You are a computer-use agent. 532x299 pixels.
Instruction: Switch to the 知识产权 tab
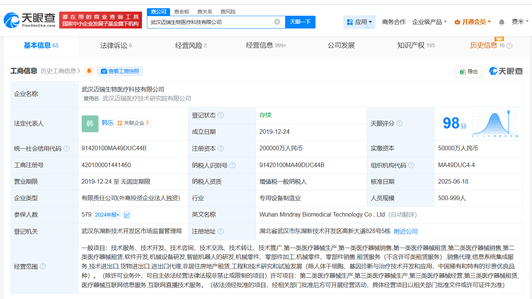point(415,46)
